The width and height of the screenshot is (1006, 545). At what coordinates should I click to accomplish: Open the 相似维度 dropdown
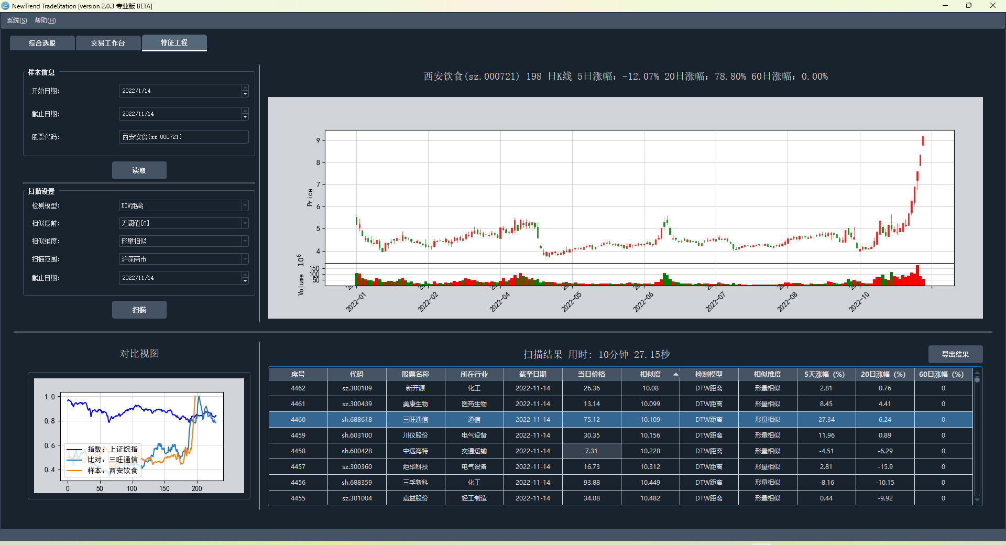(245, 242)
